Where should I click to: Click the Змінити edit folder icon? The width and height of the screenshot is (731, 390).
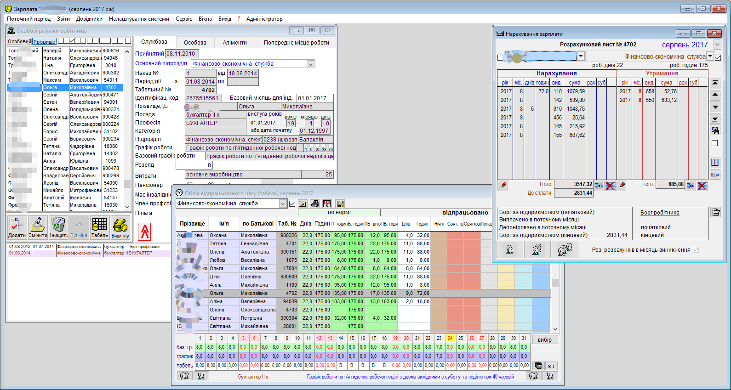coord(38,227)
